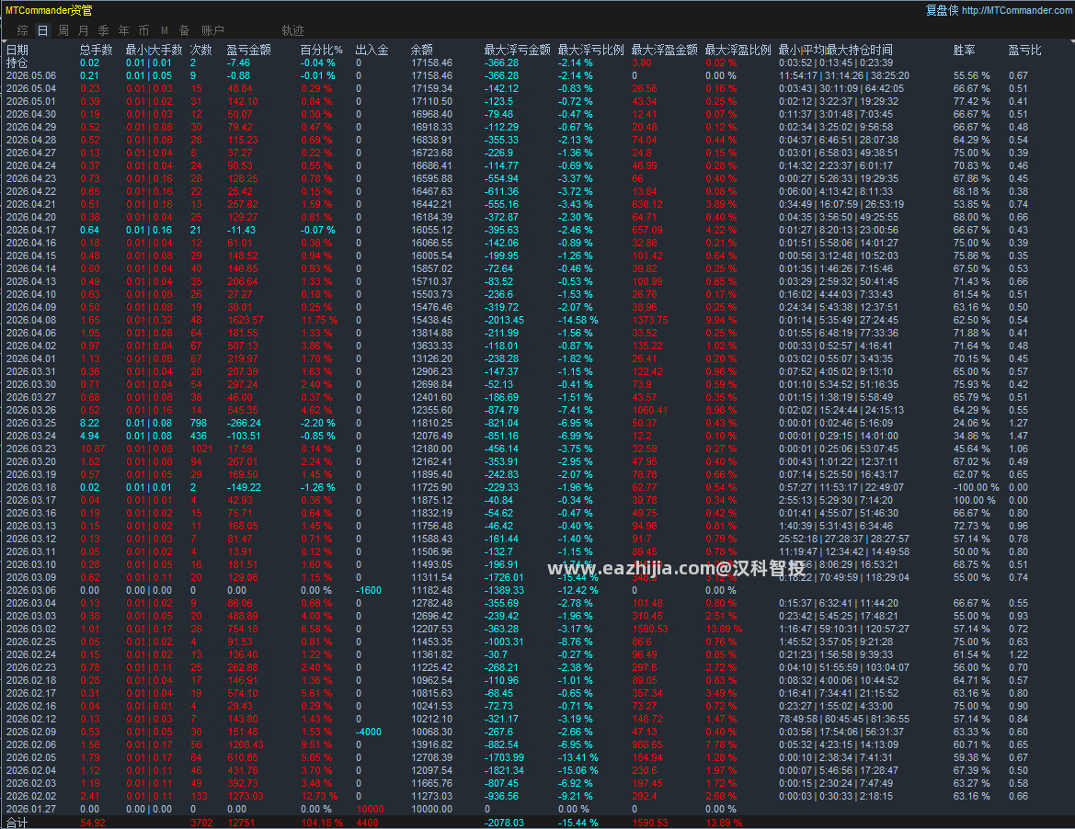Click total percentage 104.18 %
This screenshot has width=1075, height=829.
click(322, 823)
